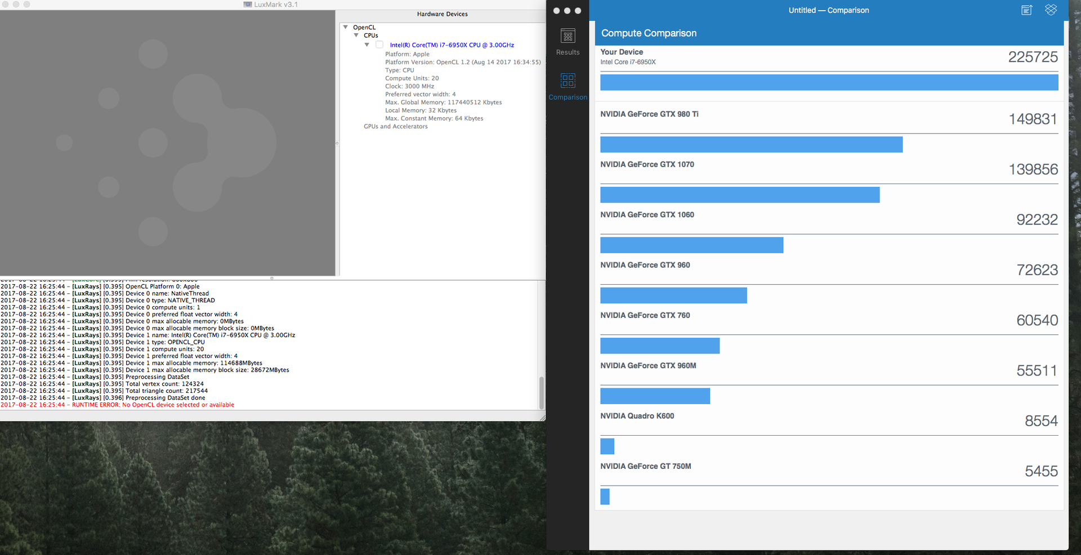
Task: Click the Dropbox icon in Geekbench title bar
Action: click(x=1051, y=10)
